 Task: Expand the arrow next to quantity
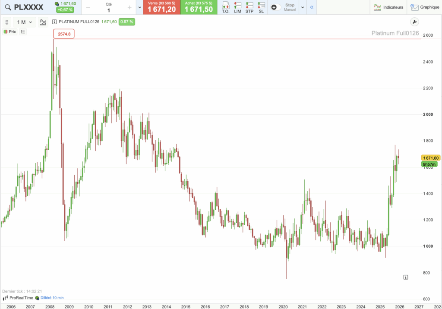pyautogui.click(x=139, y=7)
